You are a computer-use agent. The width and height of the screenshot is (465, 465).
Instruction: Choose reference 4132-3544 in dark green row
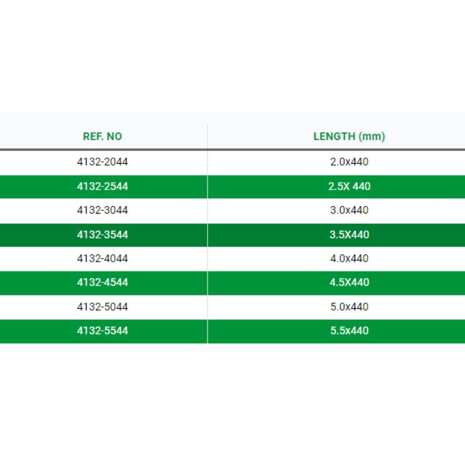(x=102, y=235)
